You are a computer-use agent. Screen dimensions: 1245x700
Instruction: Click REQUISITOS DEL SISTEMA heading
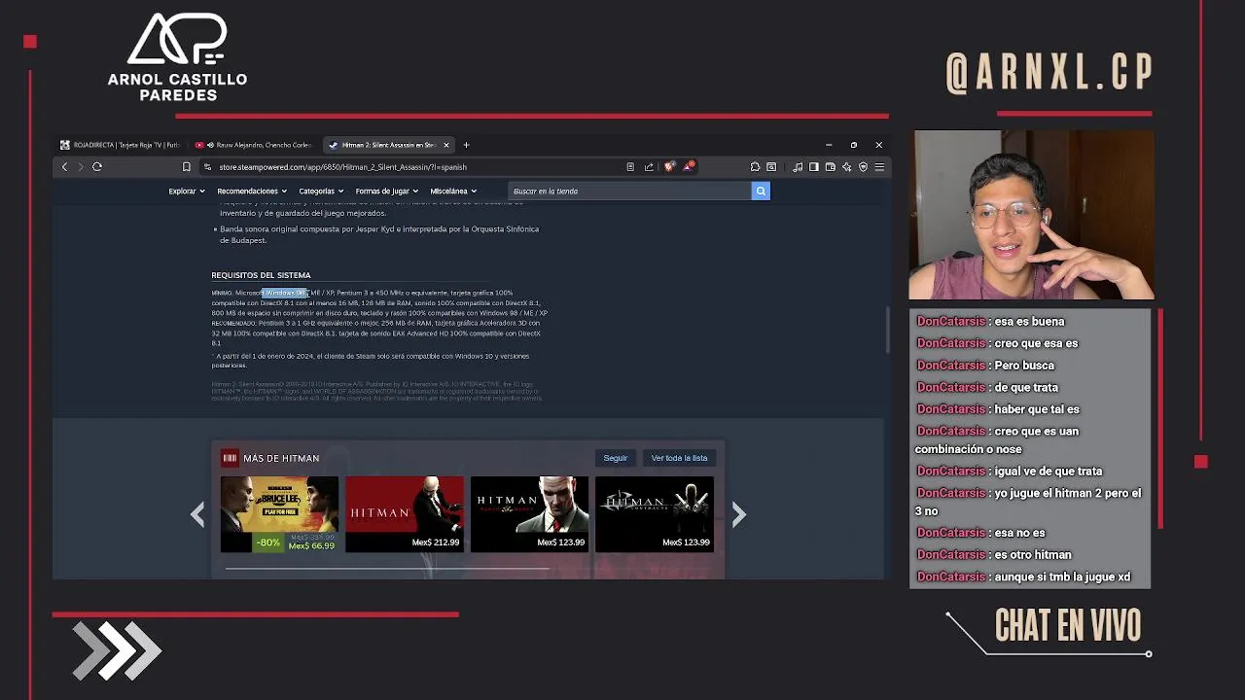(x=261, y=275)
